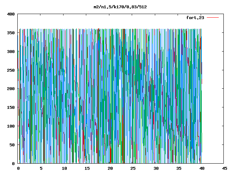
Task: Click the y-axis label 100
Action: point(11,126)
